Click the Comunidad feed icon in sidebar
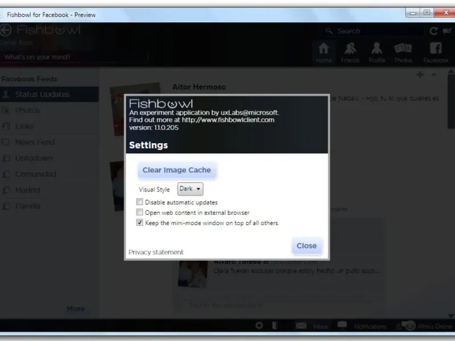 pos(6,174)
